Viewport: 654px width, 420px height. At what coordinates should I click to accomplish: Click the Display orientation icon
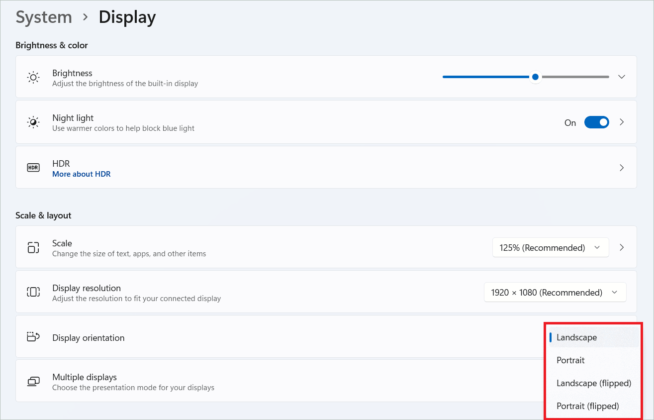[x=33, y=337]
